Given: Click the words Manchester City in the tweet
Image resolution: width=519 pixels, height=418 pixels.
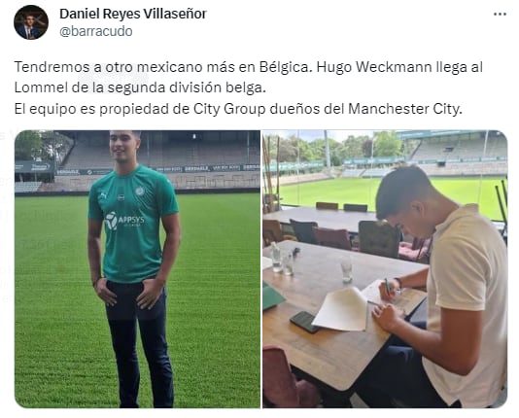Looking at the screenshot, I should pos(405,109).
